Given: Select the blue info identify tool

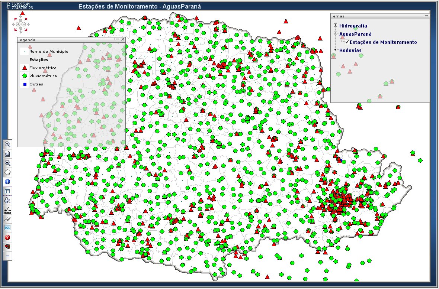Looking at the screenshot, I should 7,182.
